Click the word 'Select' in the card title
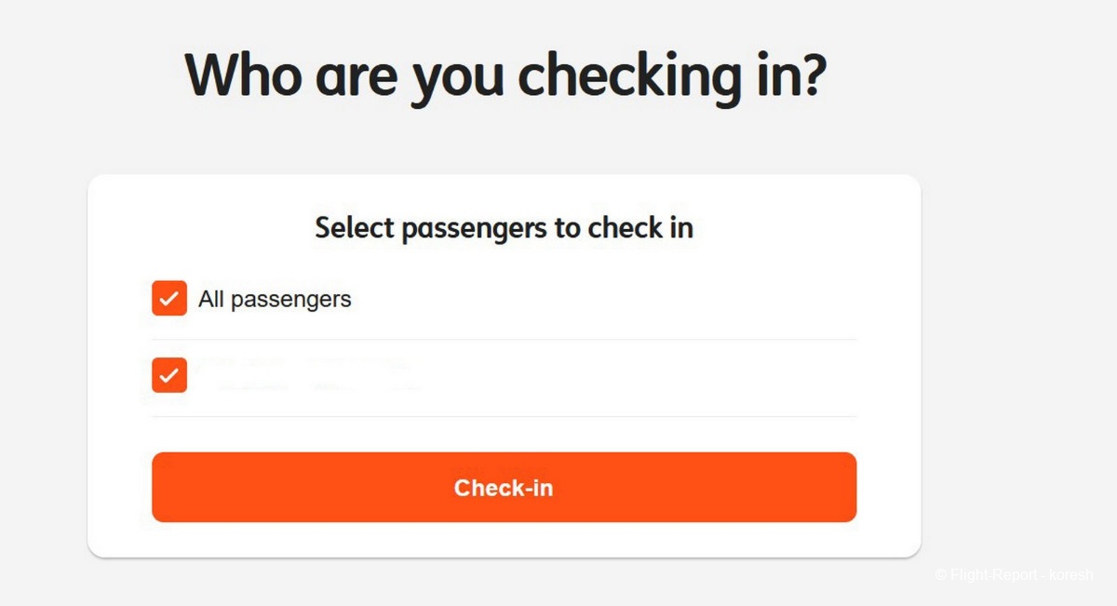Screen dimensions: 1117x606 [354, 228]
